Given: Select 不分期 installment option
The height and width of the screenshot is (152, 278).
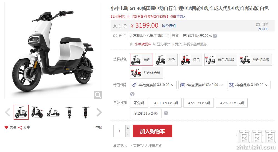Looking at the screenshot, I should (x=139, y=103).
